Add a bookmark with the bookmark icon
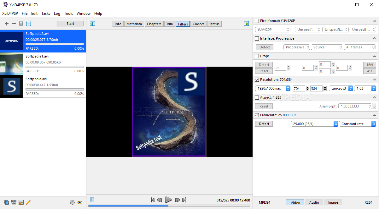Screen dimensions: 379x209 (92, 200)
